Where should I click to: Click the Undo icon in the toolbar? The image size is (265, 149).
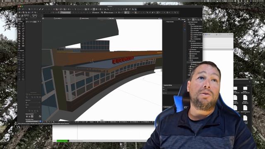[23, 9]
